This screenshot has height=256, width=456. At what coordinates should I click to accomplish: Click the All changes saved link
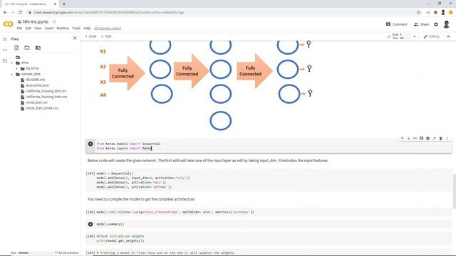click(x=108, y=28)
